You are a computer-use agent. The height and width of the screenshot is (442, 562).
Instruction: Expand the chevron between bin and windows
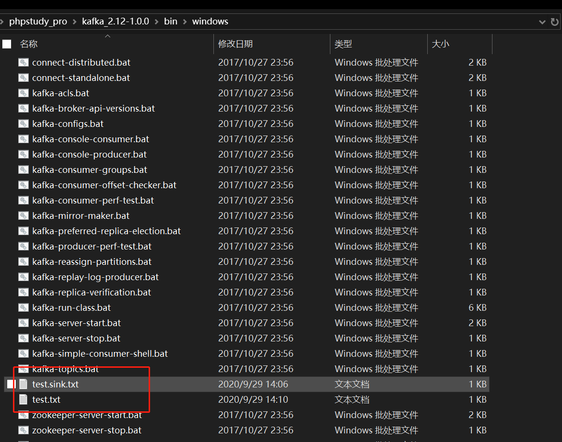pyautogui.click(x=185, y=22)
